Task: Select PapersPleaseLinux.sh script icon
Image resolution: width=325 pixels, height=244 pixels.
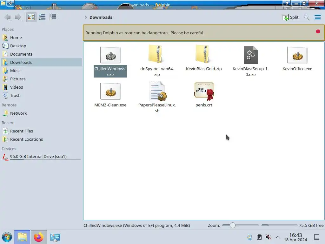Action: 158,91
